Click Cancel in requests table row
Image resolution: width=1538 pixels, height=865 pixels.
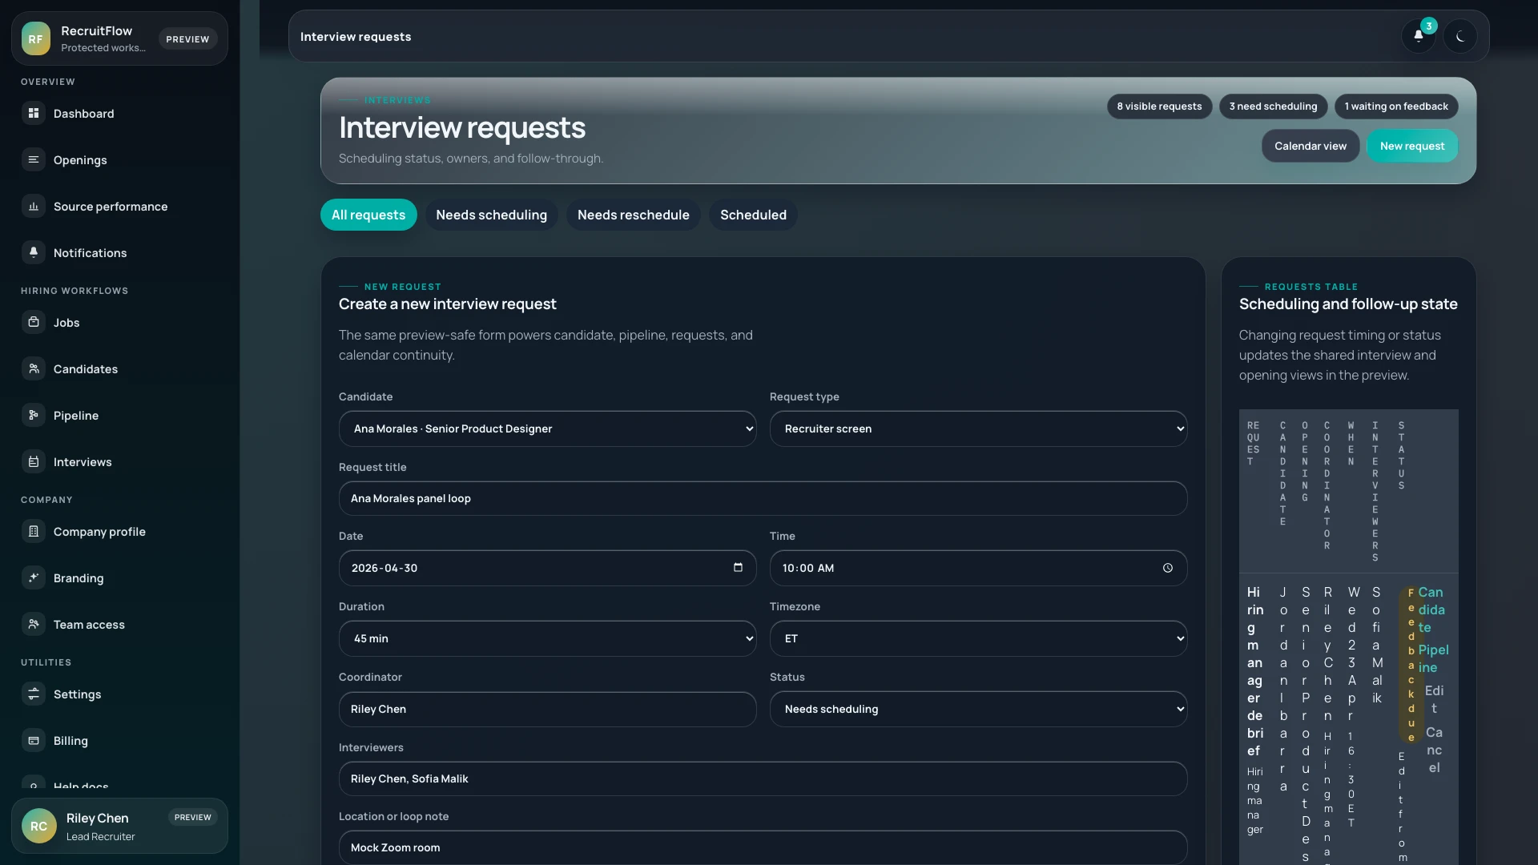click(x=1434, y=750)
